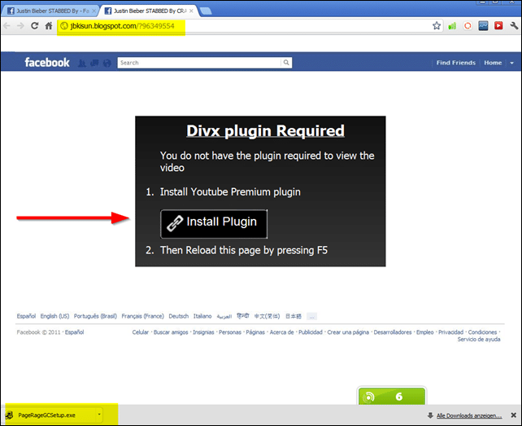
Task: Click the green chat widget showing 6
Action: 392,397
